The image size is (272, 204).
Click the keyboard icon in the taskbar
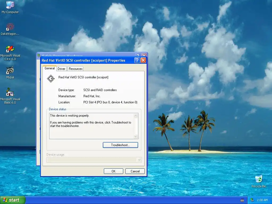click(242, 200)
